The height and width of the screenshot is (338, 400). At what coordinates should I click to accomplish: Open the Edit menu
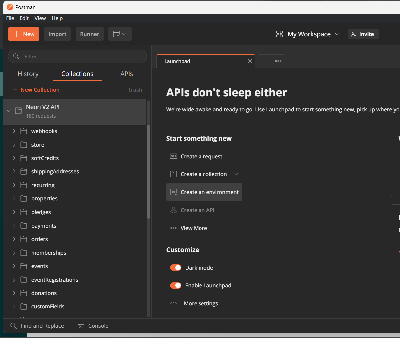[x=24, y=18]
